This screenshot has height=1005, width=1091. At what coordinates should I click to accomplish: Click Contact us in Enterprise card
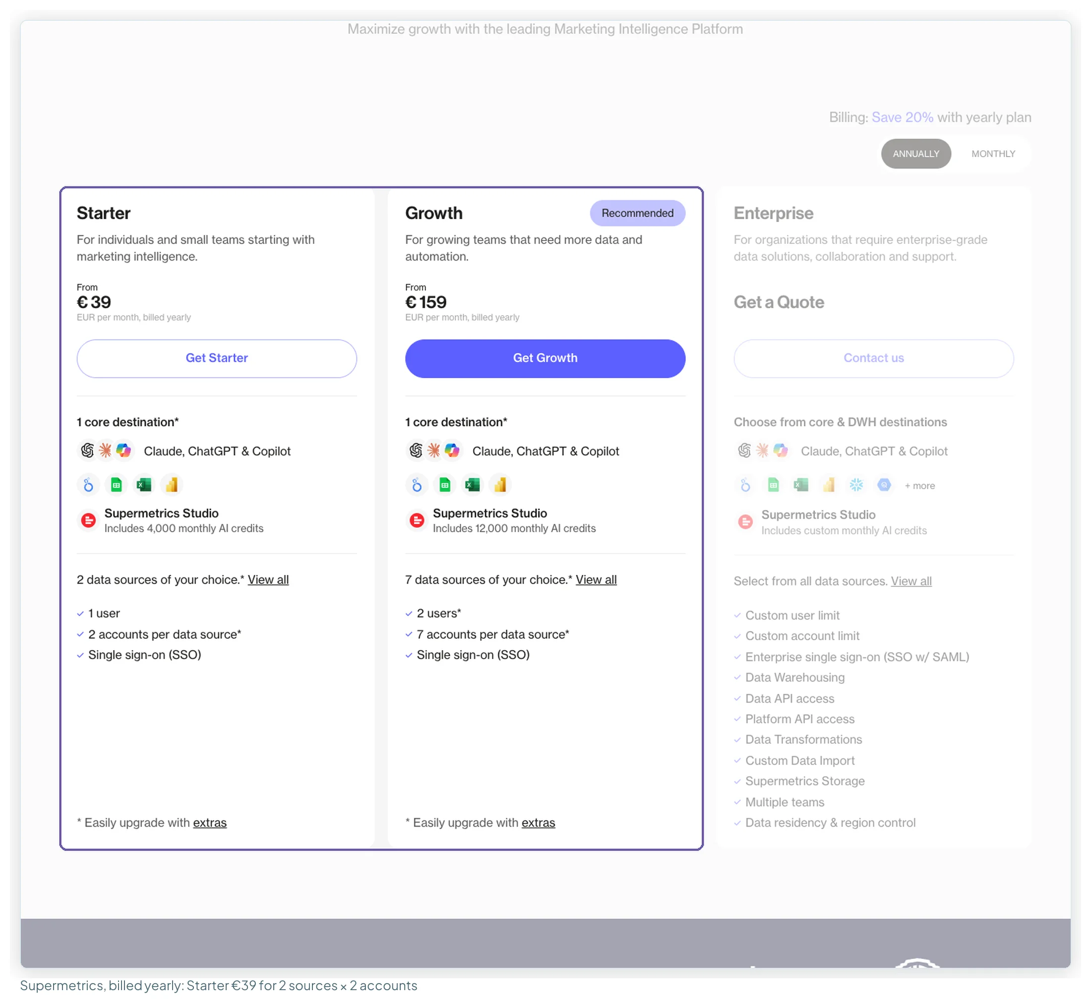point(874,358)
